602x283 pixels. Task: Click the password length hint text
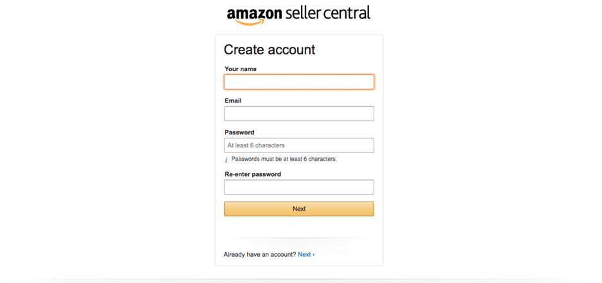pos(284,159)
